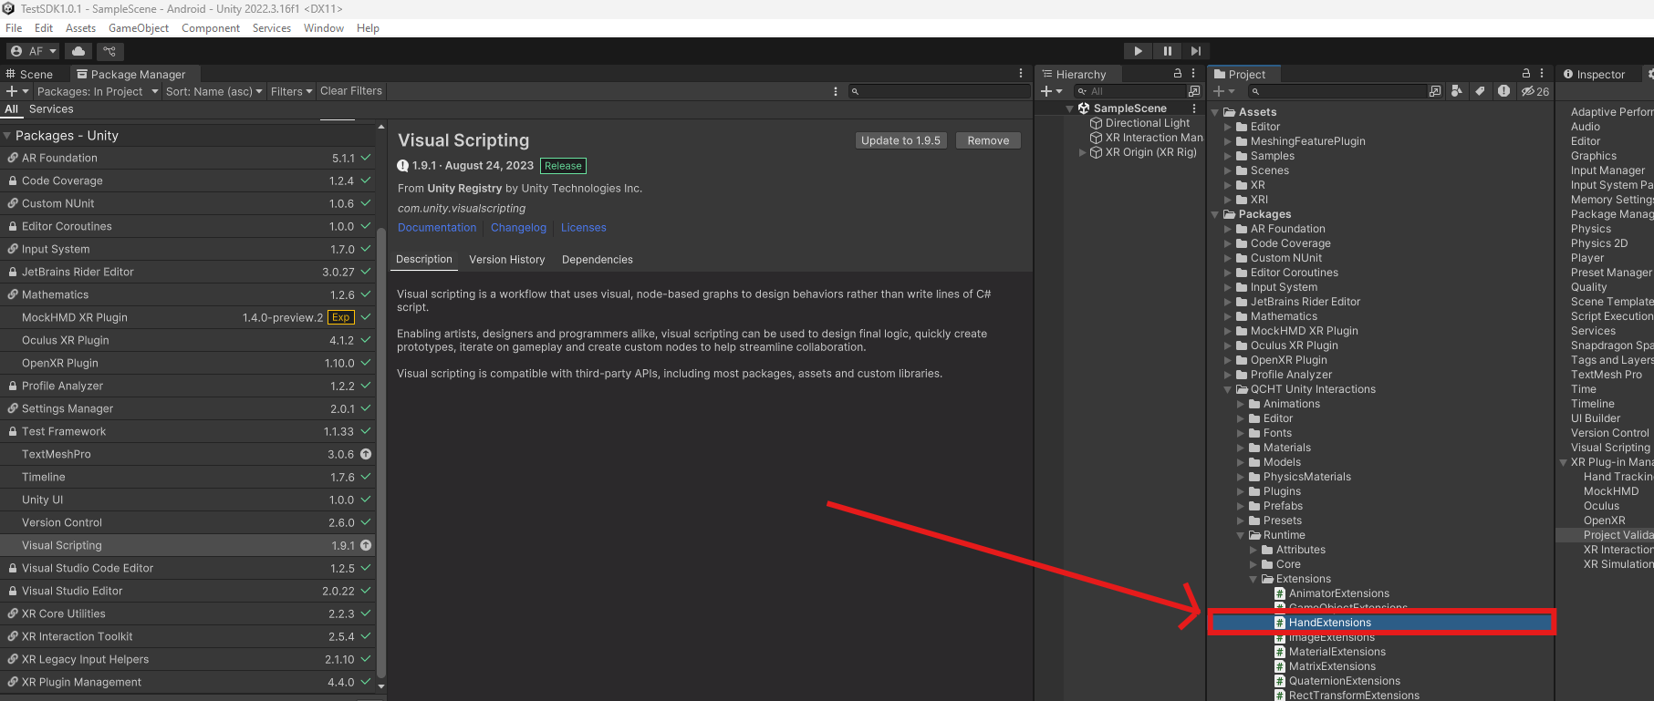The width and height of the screenshot is (1654, 701).
Task: Toggle the Project panel lock icon
Action: tap(1525, 74)
